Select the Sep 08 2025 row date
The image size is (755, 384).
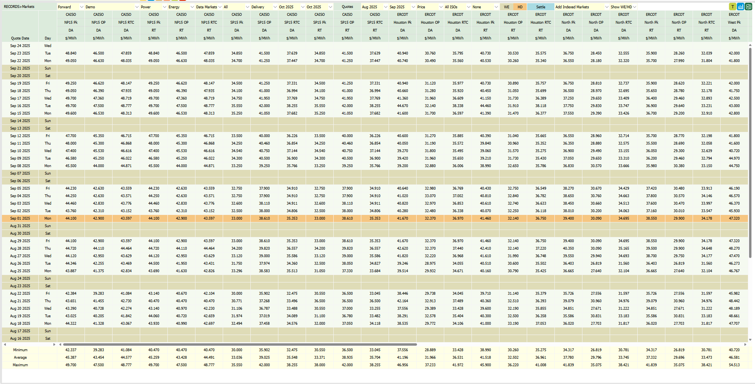[20, 166]
